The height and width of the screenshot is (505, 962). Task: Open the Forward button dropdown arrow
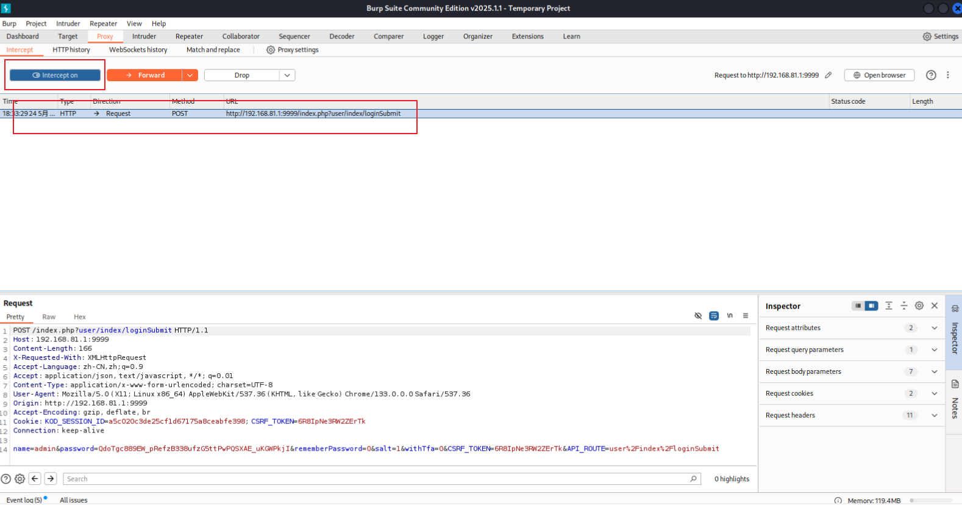(x=190, y=75)
